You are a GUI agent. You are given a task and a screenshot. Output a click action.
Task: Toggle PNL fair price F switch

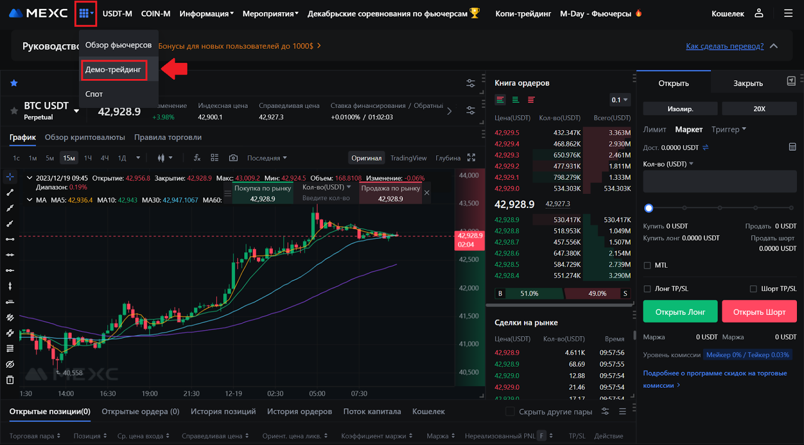pos(542,436)
